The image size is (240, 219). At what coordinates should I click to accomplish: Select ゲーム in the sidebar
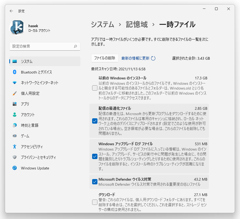point(45,136)
